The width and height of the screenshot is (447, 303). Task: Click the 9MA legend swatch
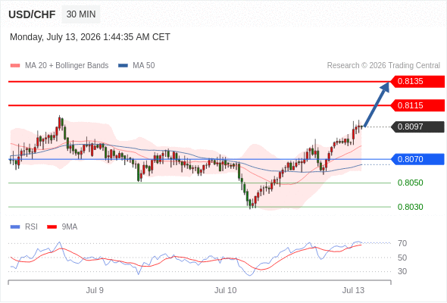pos(52,227)
